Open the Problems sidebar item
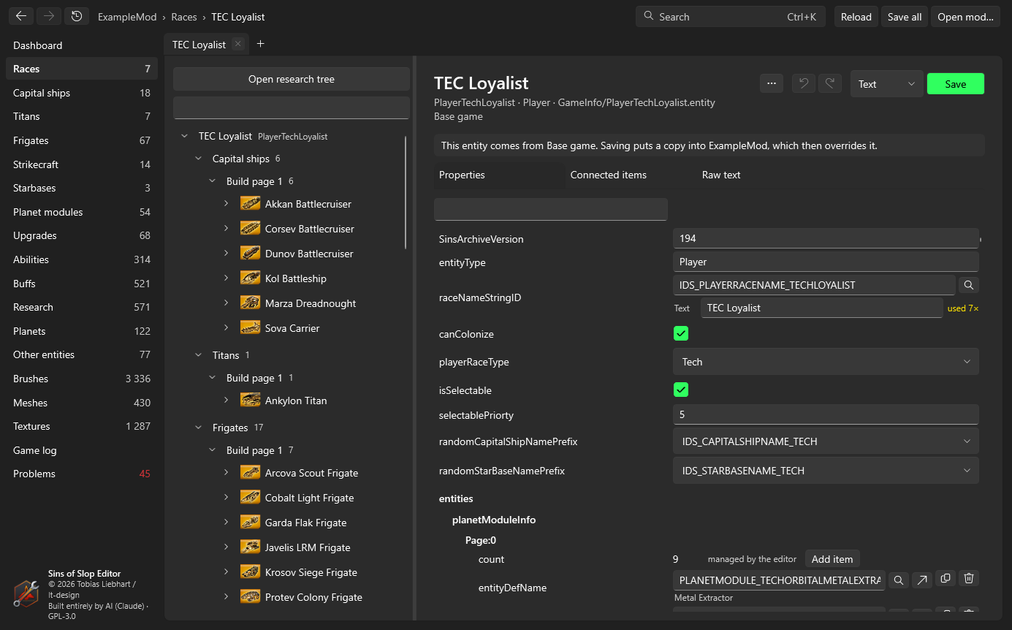 tap(82, 474)
